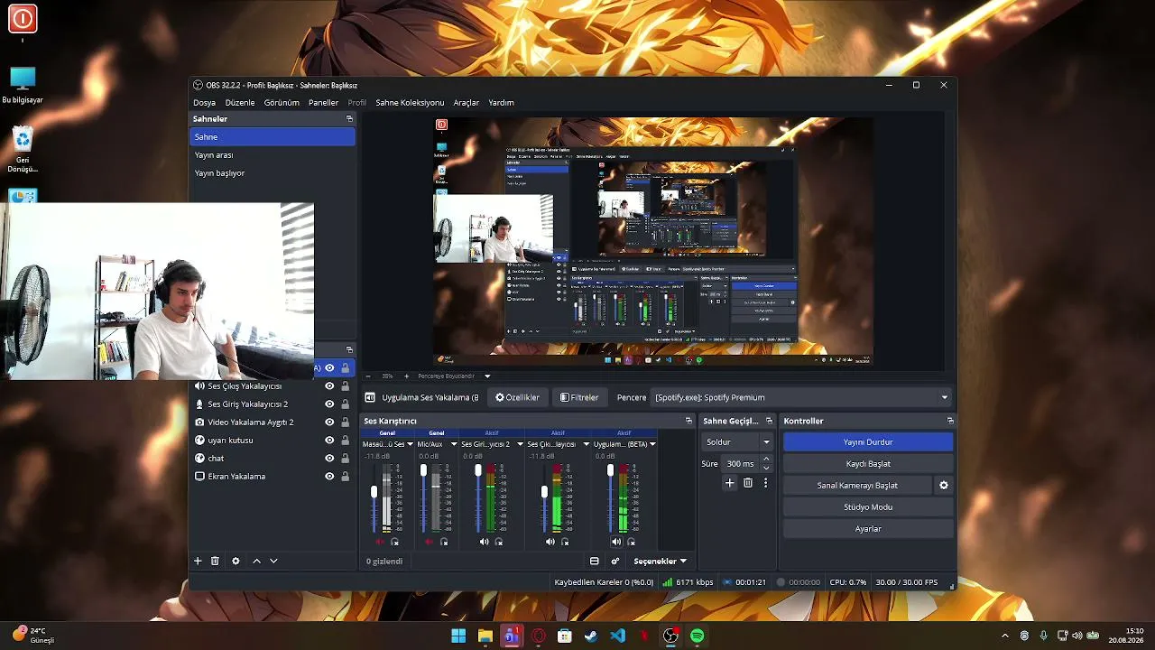Zoom out the preview with minus button
The width and height of the screenshot is (1155, 650).
[368, 376]
